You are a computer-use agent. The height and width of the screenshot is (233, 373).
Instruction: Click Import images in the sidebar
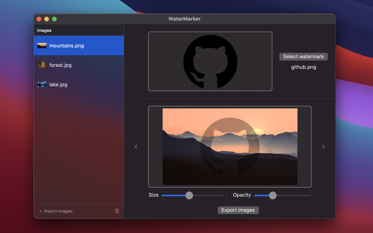coord(58,211)
